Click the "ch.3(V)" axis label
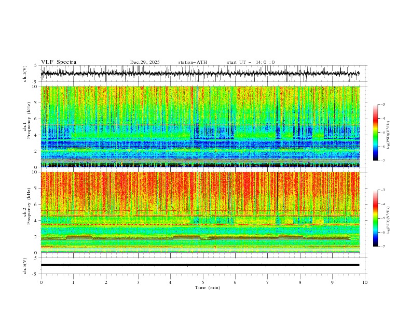The image size is (411, 317). 25,266
